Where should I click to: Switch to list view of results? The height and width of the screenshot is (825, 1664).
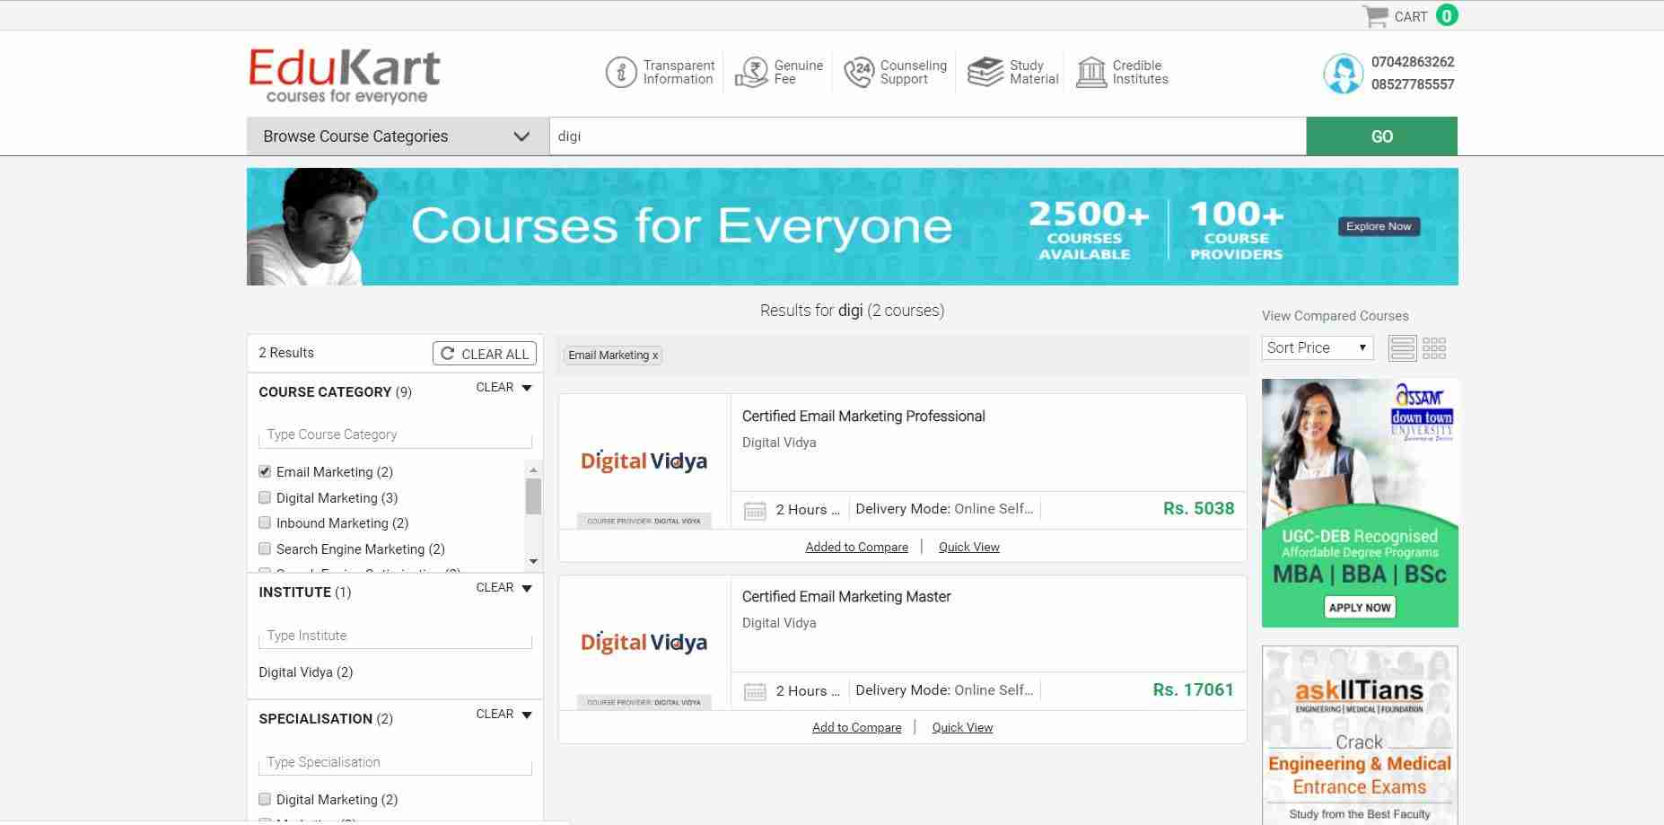[1401, 347]
